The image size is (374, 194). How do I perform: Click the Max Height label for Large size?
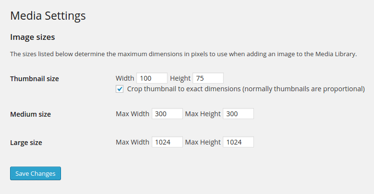coord(203,142)
